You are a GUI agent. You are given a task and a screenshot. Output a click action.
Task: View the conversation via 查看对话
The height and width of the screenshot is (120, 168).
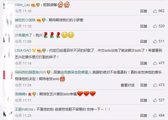[127, 85]
